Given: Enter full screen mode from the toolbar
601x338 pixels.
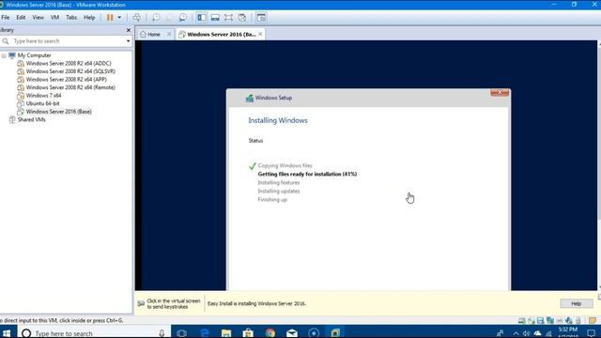Looking at the screenshot, I should [x=228, y=18].
